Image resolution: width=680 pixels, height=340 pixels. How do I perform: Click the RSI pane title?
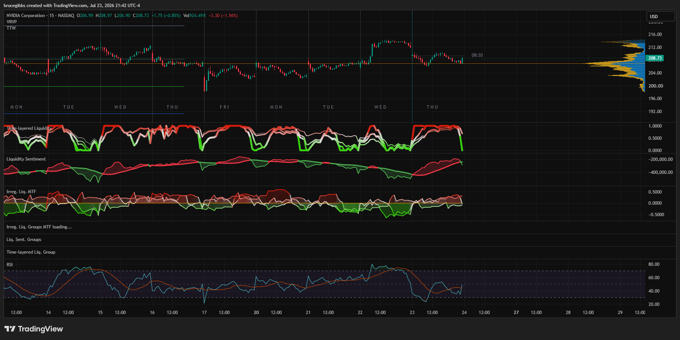10,265
